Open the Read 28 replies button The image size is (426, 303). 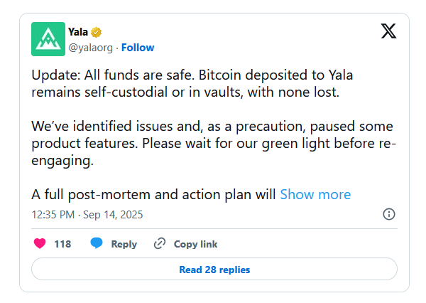214,269
